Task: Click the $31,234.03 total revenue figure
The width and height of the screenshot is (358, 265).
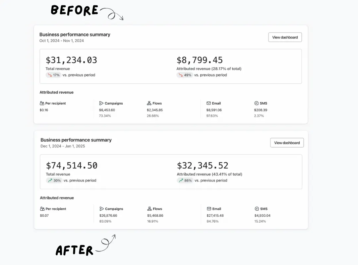Action: (x=71, y=60)
